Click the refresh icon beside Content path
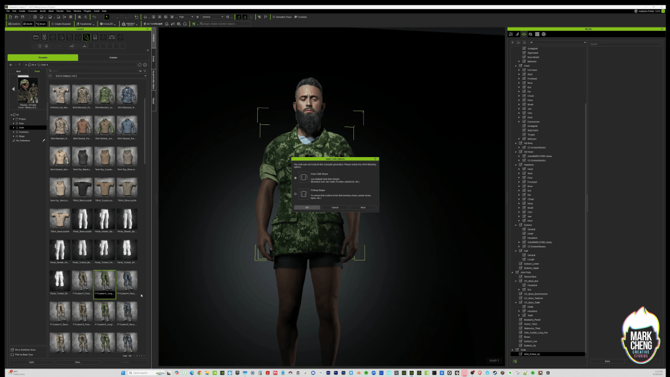This screenshot has height=377, width=670. [x=140, y=65]
